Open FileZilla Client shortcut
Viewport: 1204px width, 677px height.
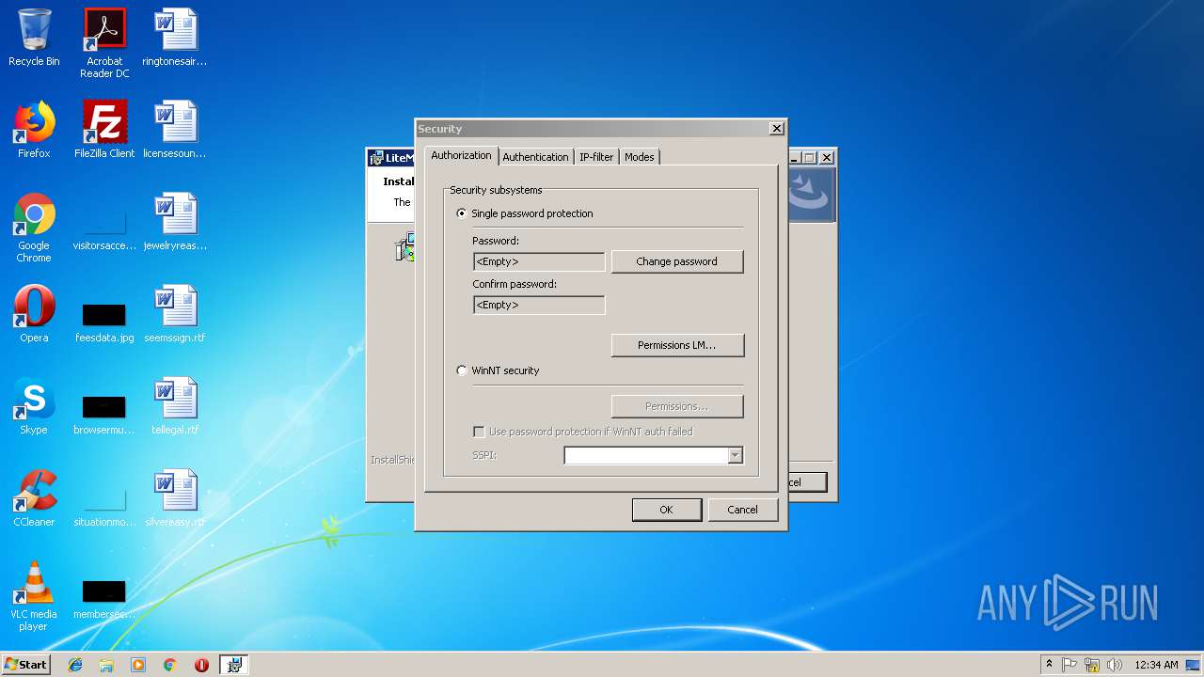(x=104, y=130)
